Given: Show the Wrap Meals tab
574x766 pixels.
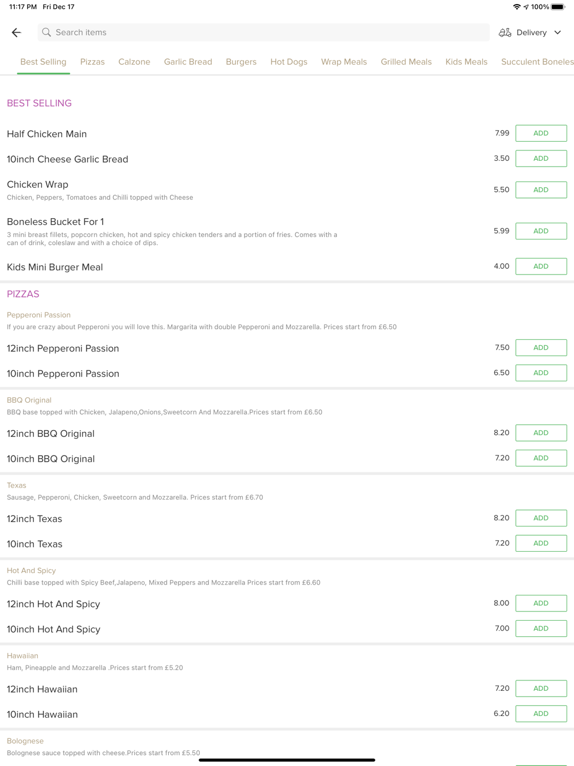Looking at the screenshot, I should click(x=344, y=62).
